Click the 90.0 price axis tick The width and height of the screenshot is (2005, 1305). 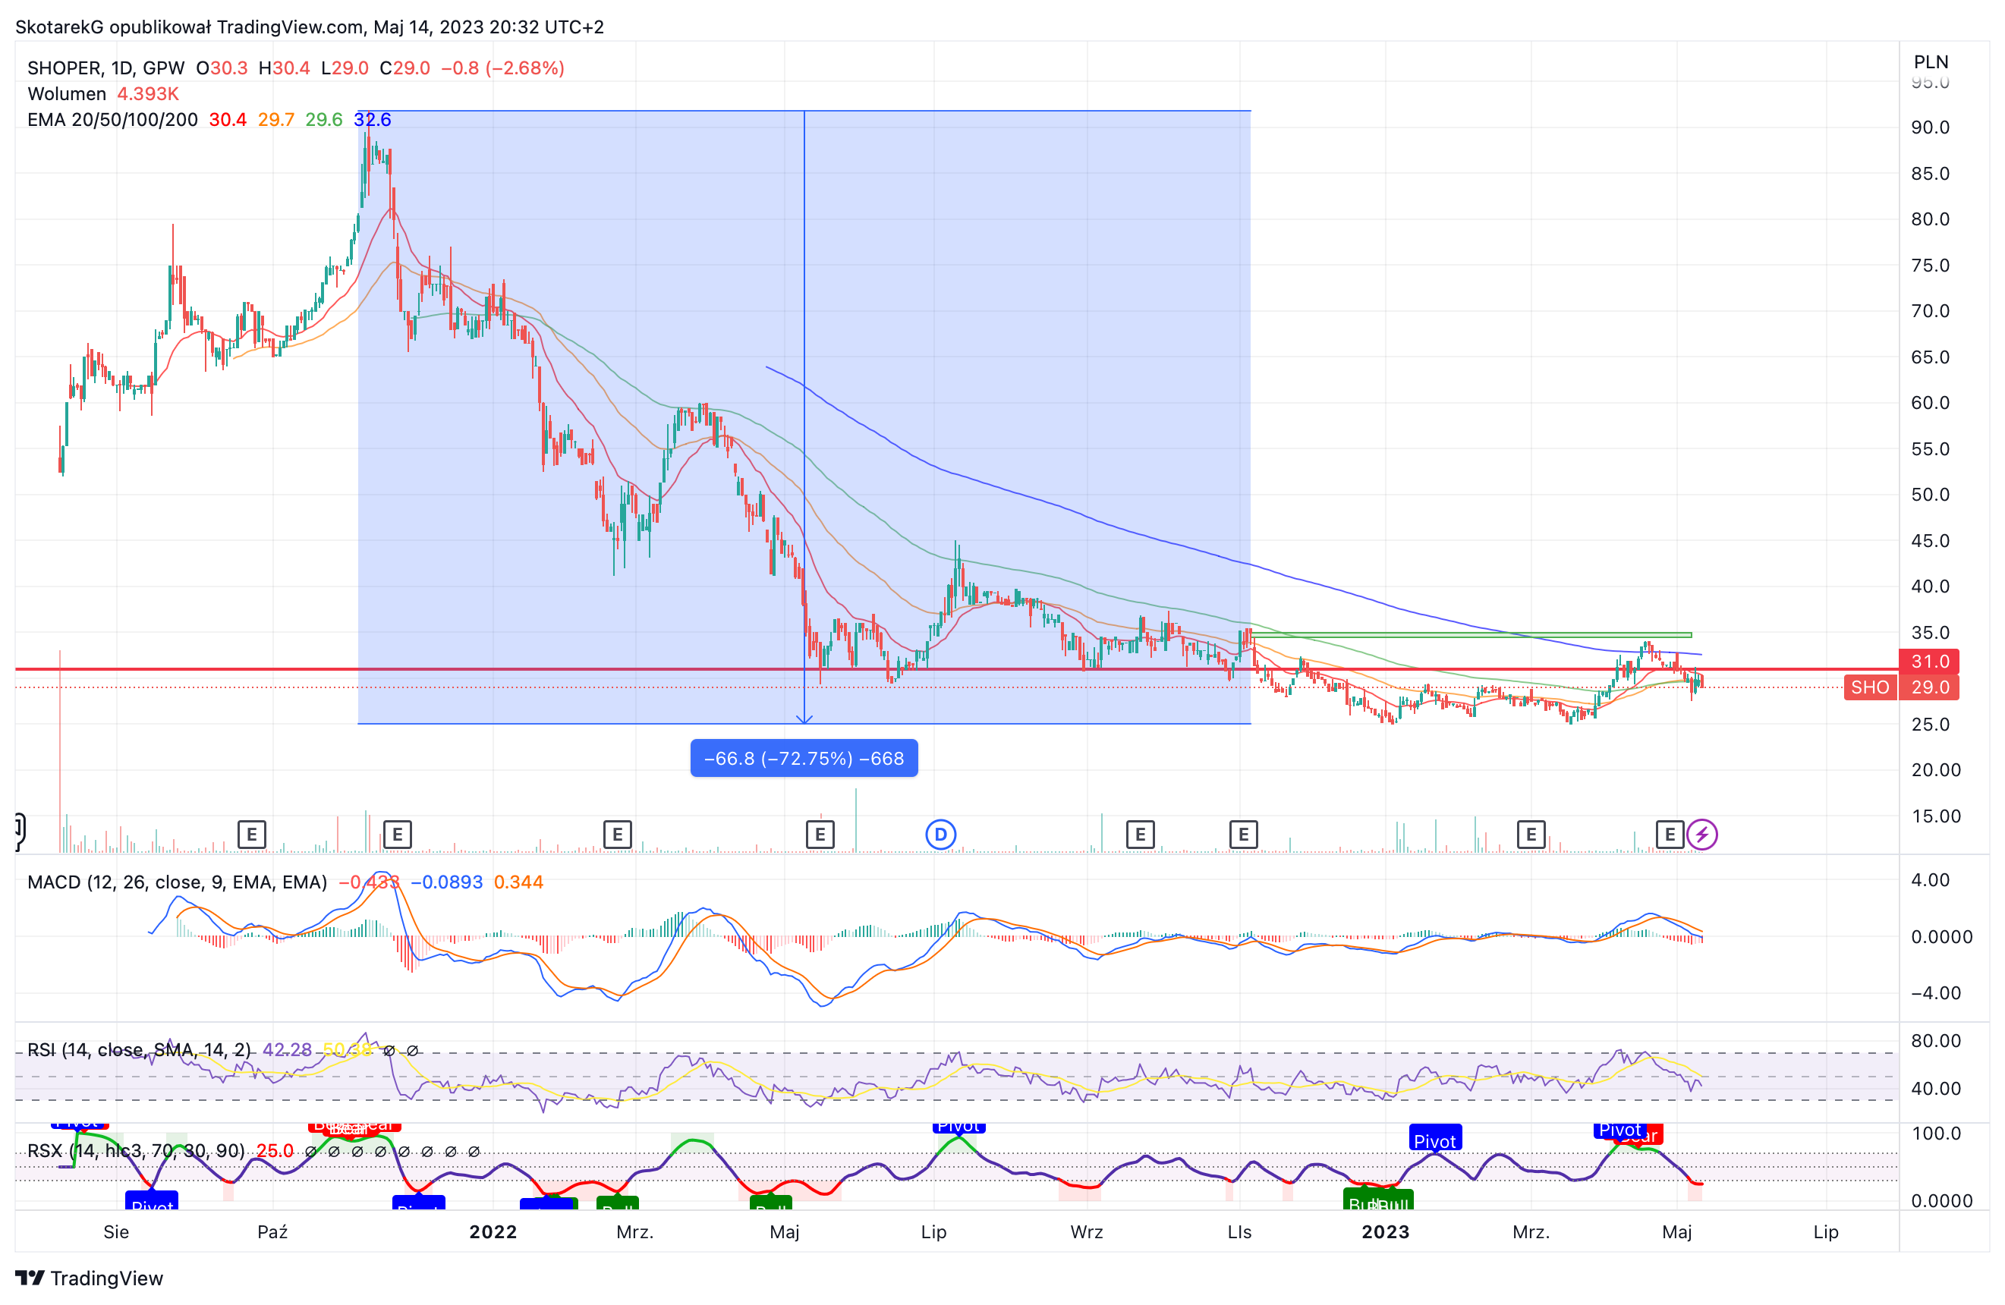coord(1930,127)
